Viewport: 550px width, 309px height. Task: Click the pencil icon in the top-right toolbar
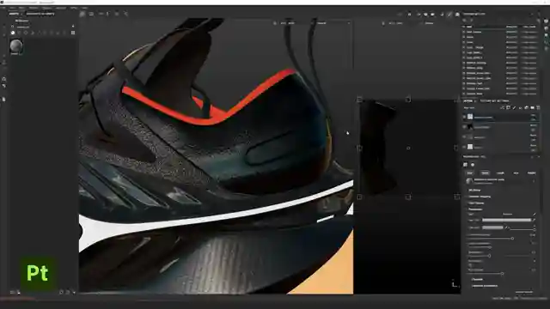click(x=449, y=15)
